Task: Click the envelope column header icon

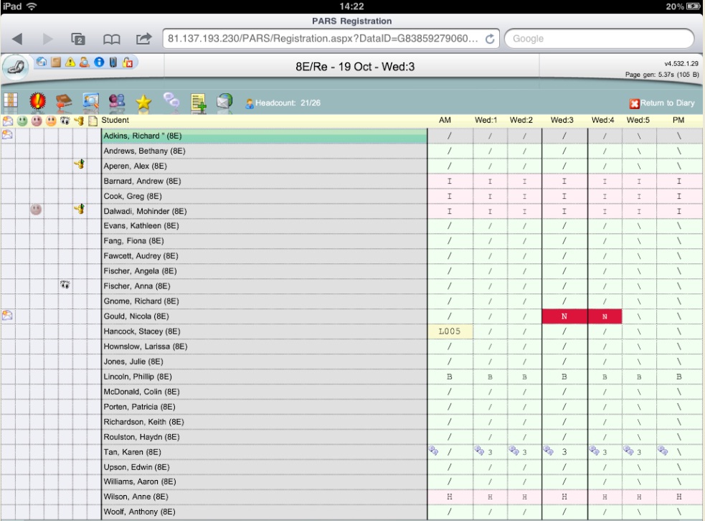Action: coord(8,121)
